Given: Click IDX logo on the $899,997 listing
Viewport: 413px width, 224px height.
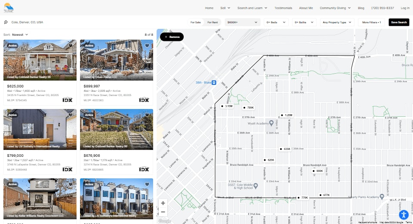Looking at the screenshot, I should 144,100.
